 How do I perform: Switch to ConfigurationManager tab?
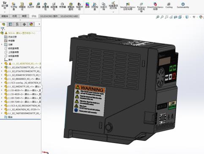pos(17,24)
